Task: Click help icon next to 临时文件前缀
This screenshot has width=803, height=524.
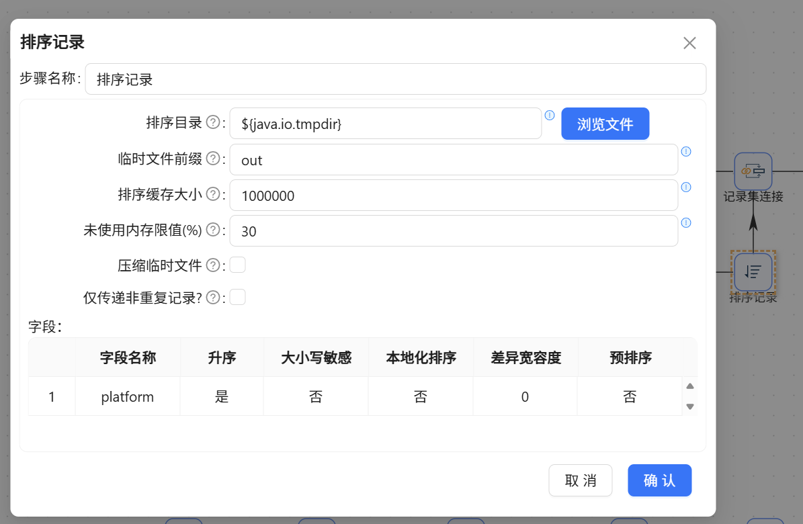Action: (x=213, y=159)
